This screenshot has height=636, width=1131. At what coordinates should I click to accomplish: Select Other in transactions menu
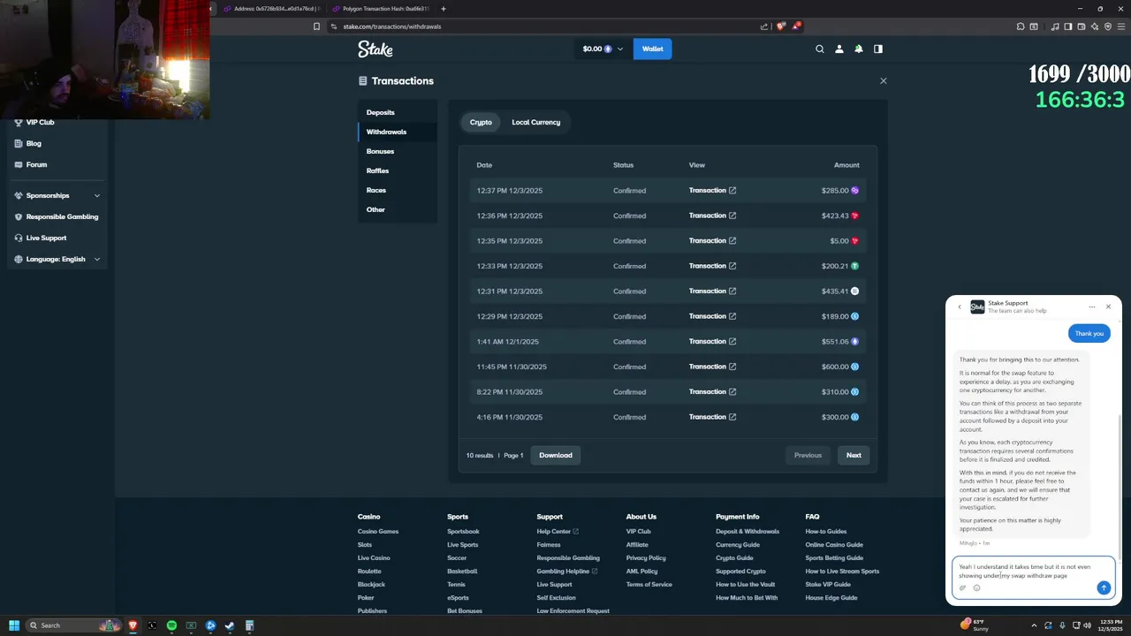tap(397, 209)
